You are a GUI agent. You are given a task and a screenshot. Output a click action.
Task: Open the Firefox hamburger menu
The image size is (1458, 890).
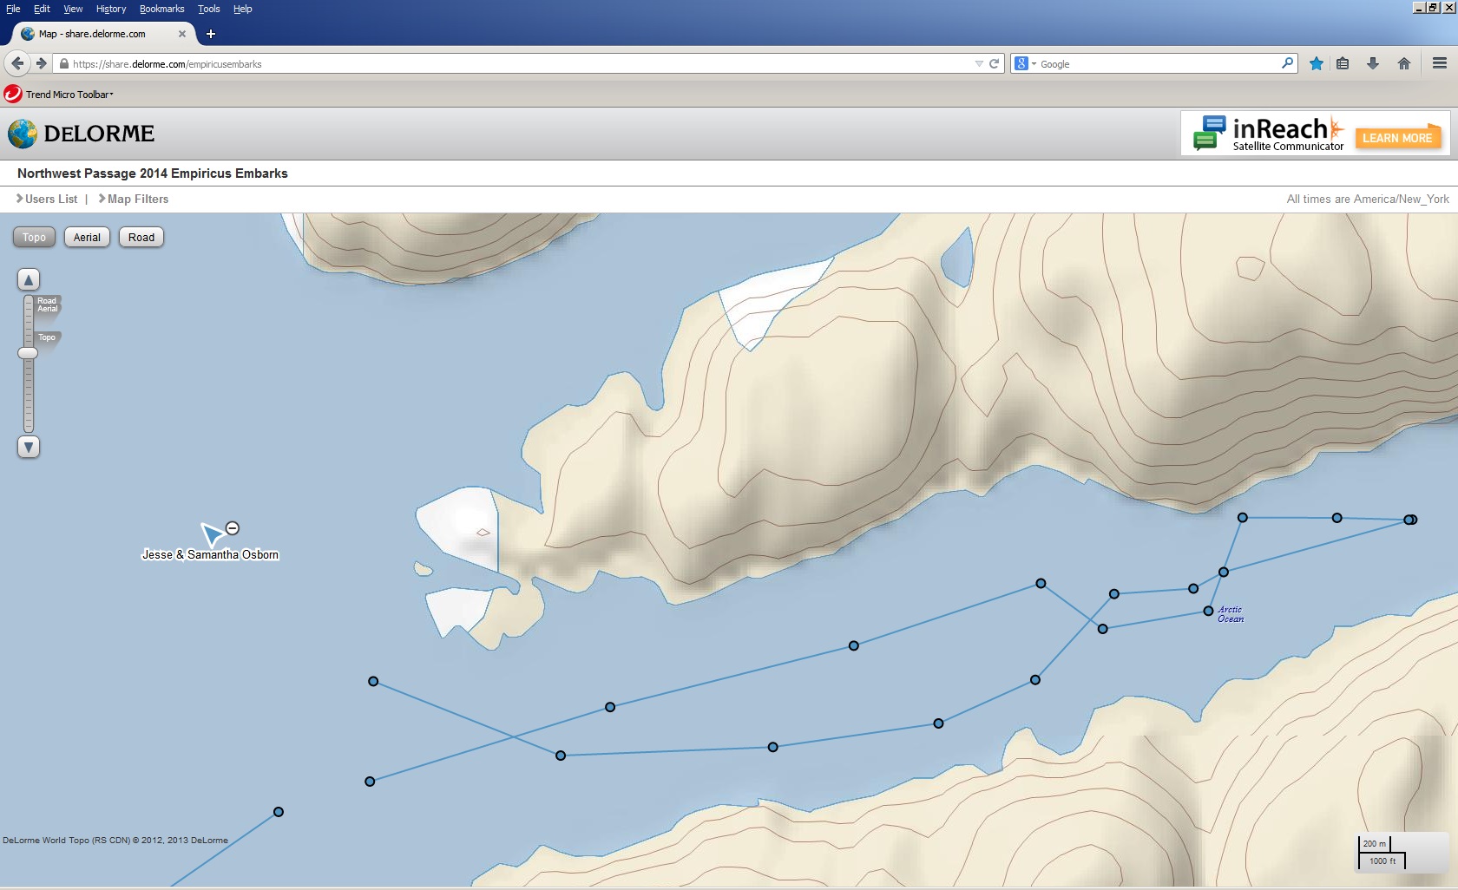tap(1440, 63)
